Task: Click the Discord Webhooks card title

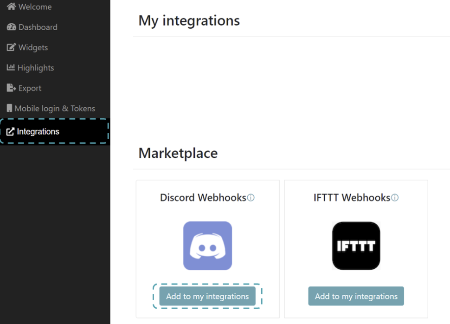Action: 203,198
